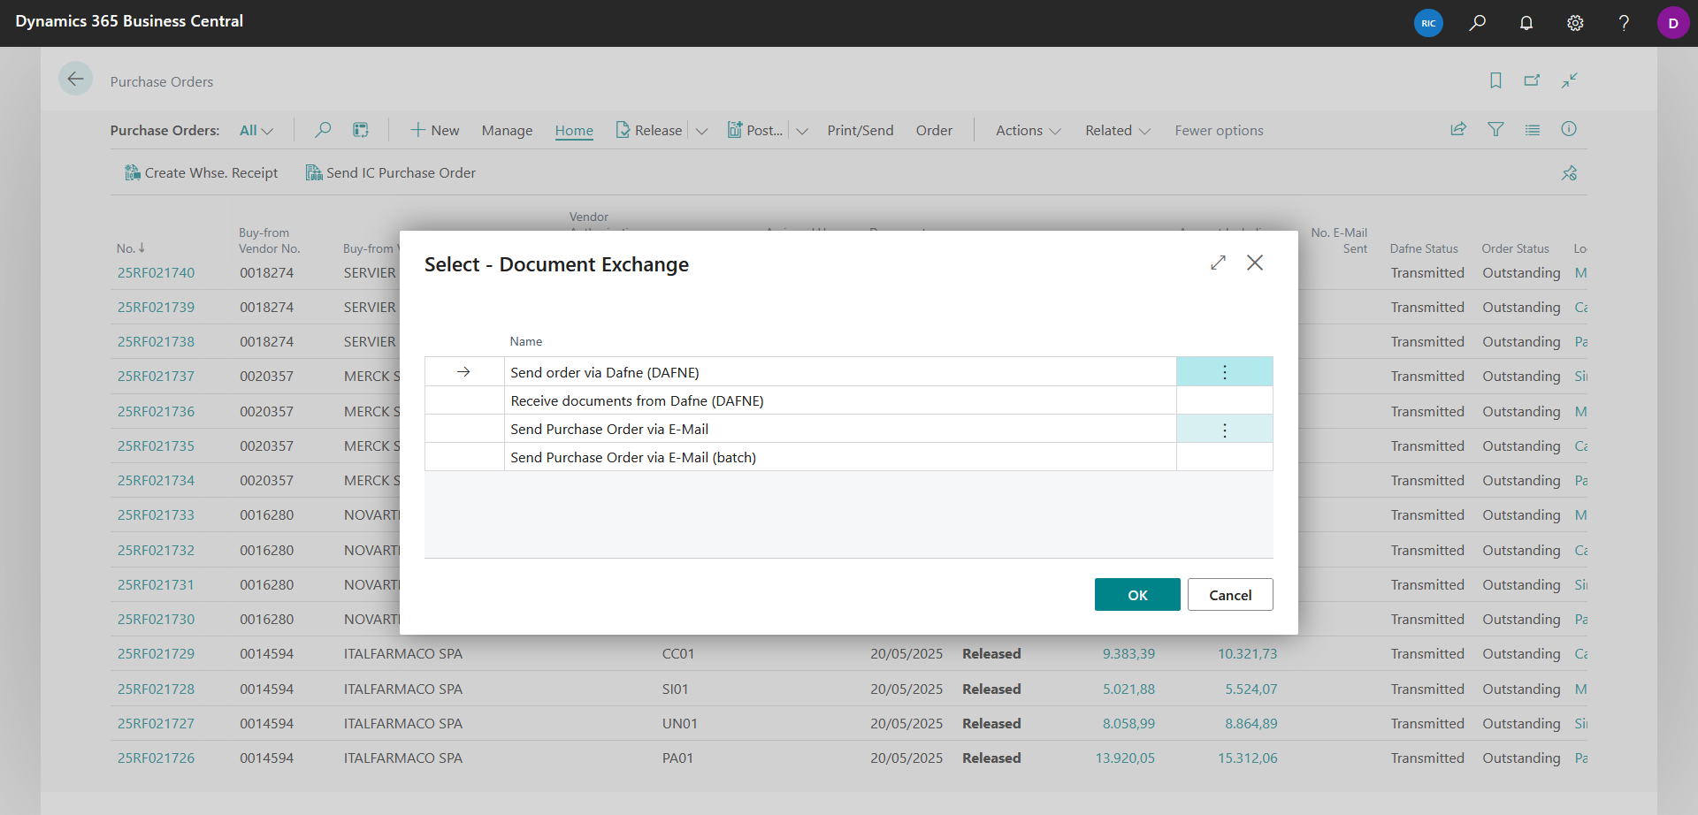Show more options for Send order via Dafne
The height and width of the screenshot is (815, 1698).
tap(1225, 372)
